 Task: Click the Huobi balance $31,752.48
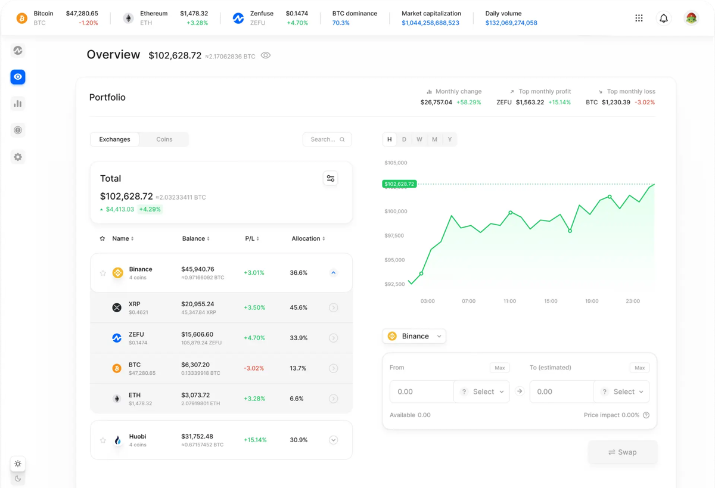[x=198, y=436]
